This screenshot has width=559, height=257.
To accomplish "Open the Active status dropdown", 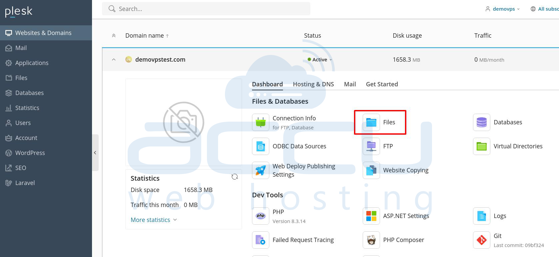I will [320, 60].
